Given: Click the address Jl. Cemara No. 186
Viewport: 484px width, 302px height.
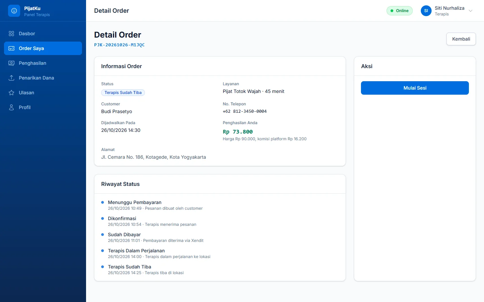Looking at the screenshot, I should tap(154, 157).
